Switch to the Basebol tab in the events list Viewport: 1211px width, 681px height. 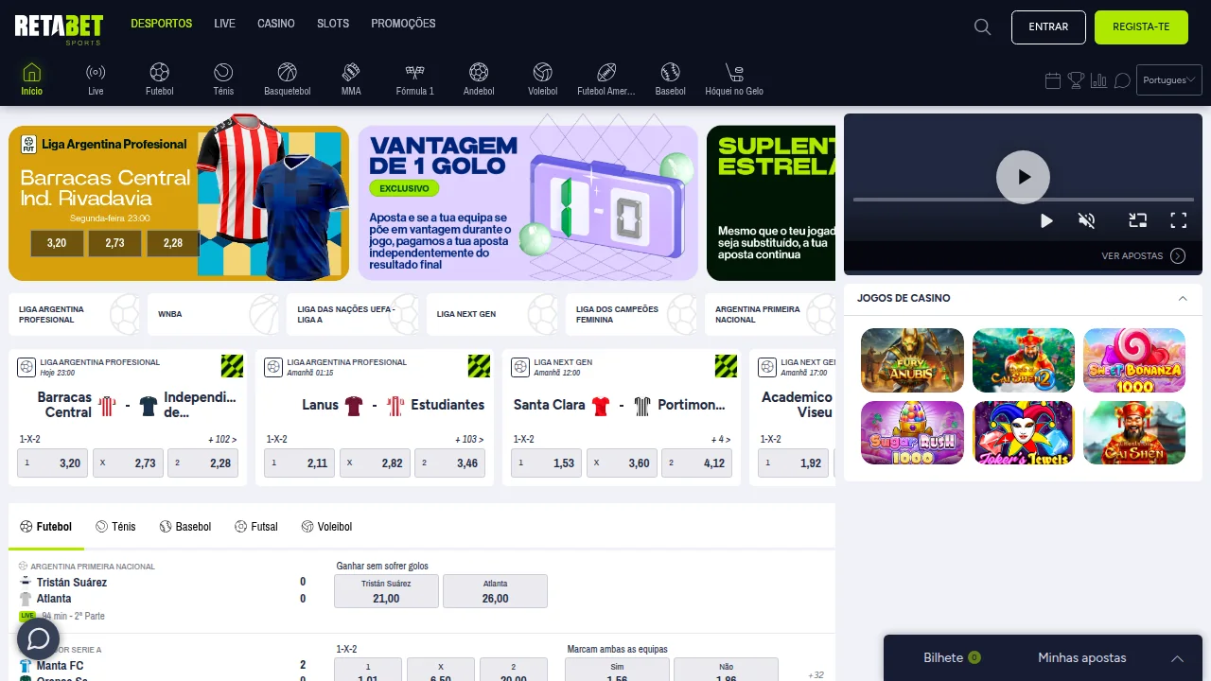tap(185, 527)
